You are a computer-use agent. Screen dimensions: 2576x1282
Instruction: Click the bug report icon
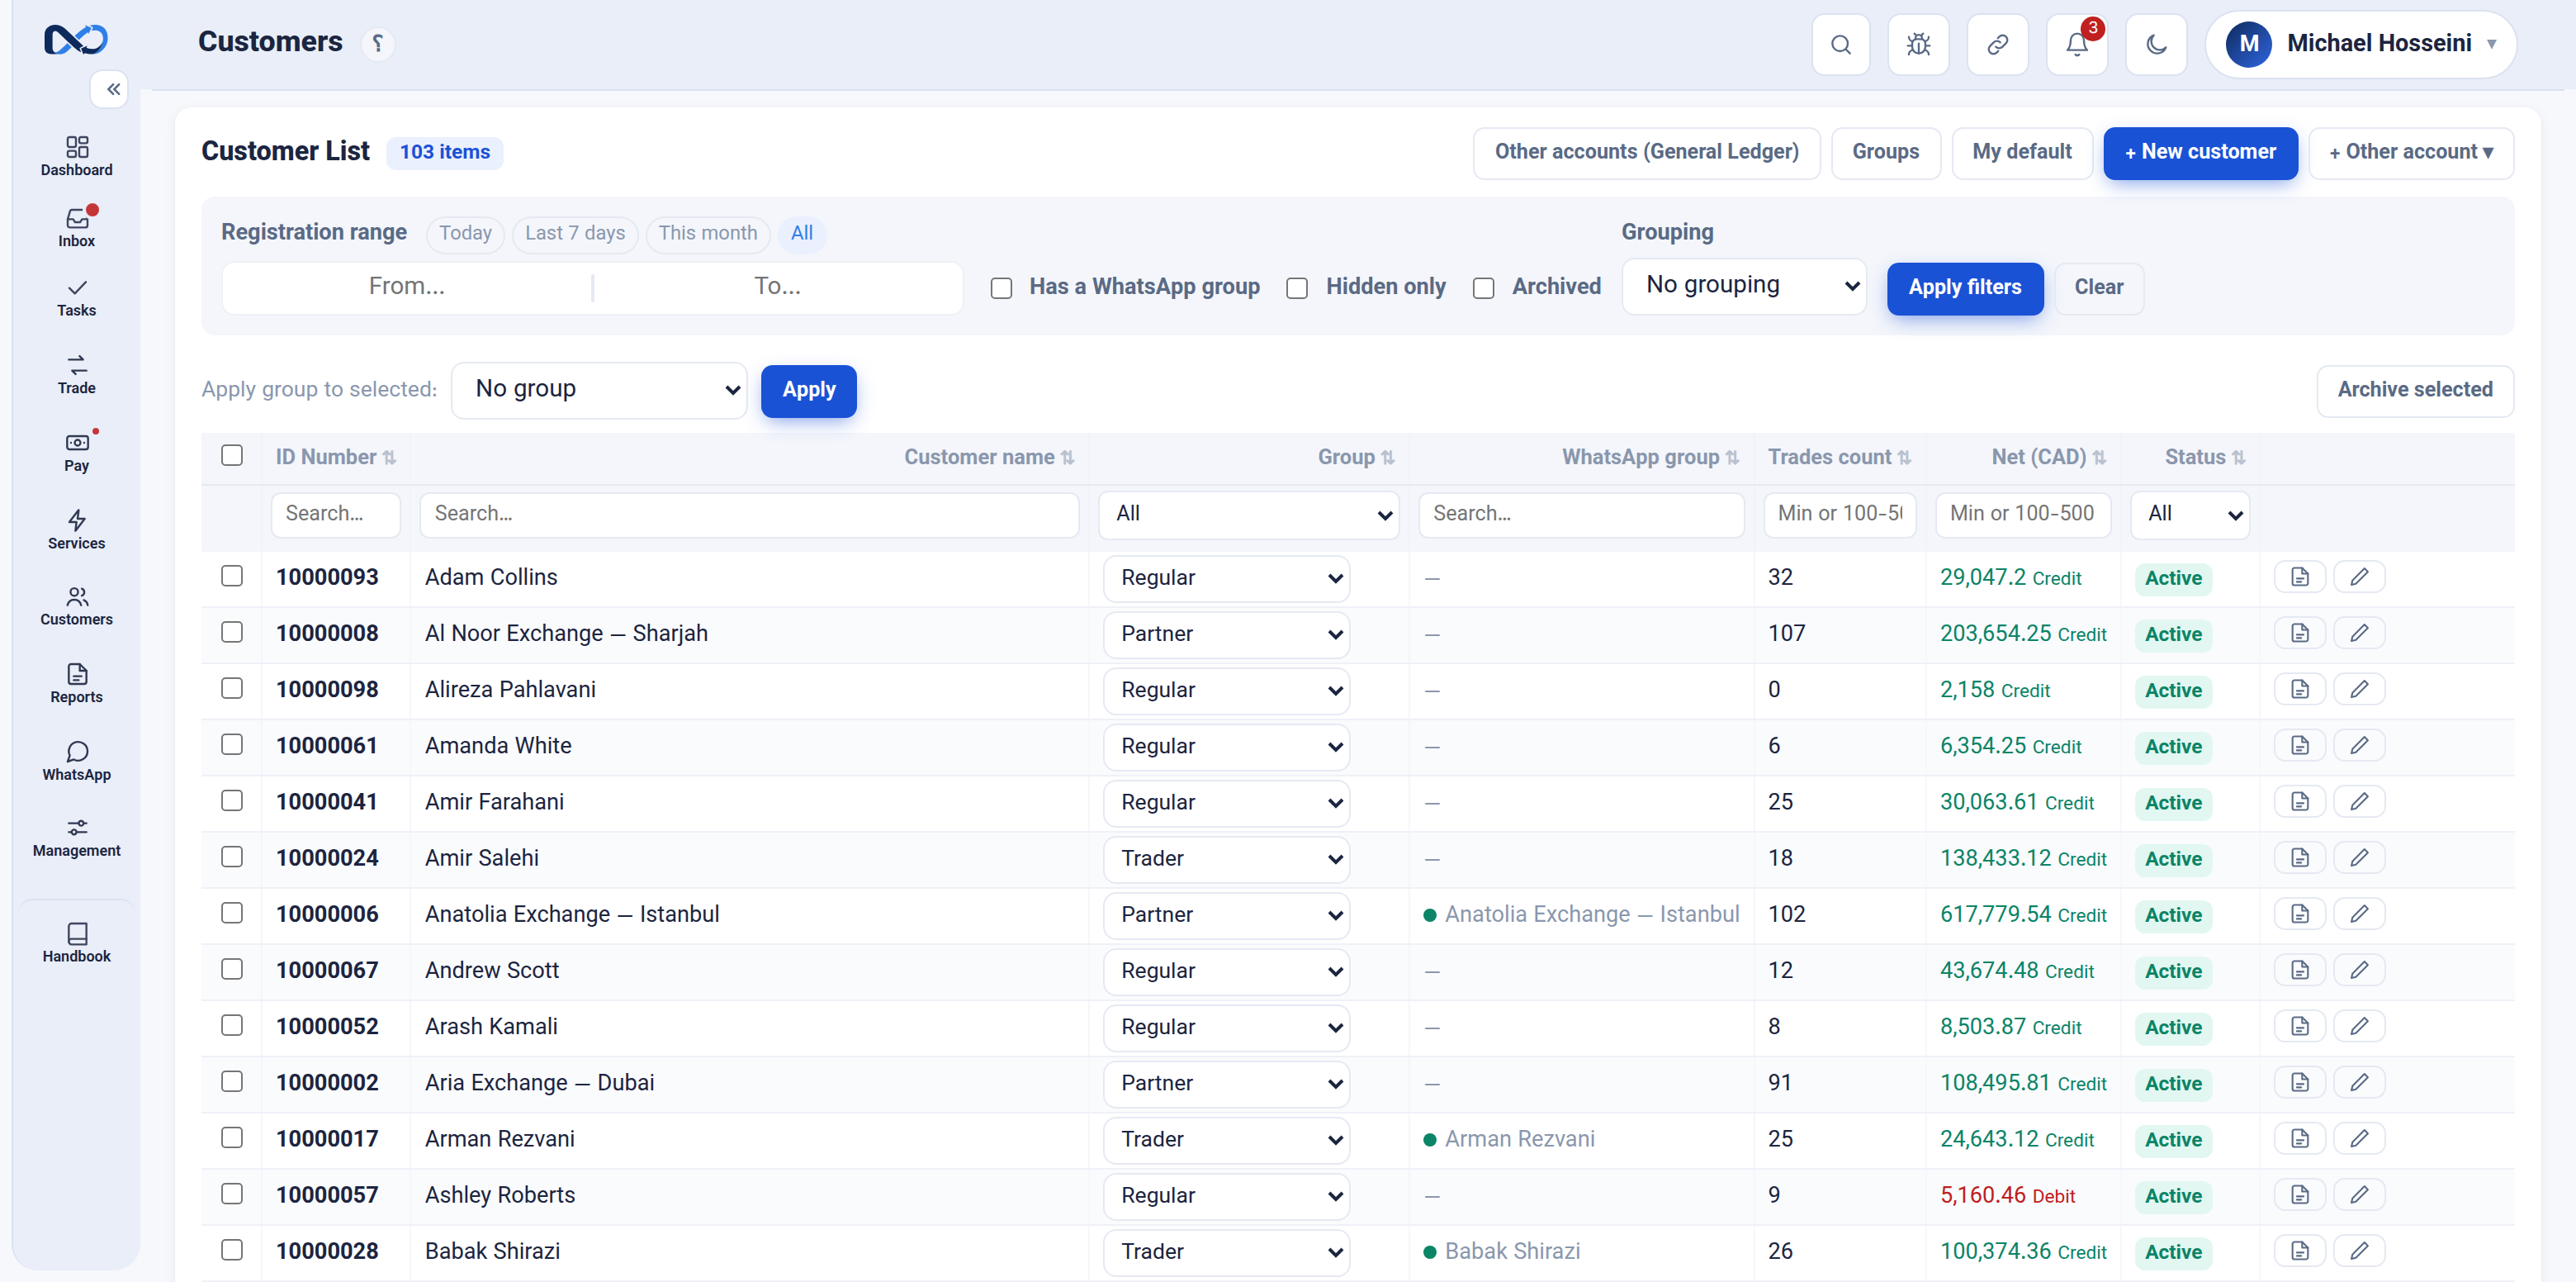pyautogui.click(x=1918, y=44)
